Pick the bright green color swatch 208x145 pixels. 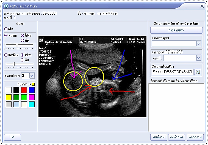tap(24, 97)
